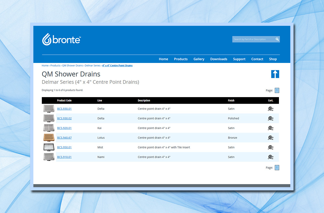The image size is (324, 213).
Task: Click certification icon for BCS.950.01
Action: (x=271, y=147)
